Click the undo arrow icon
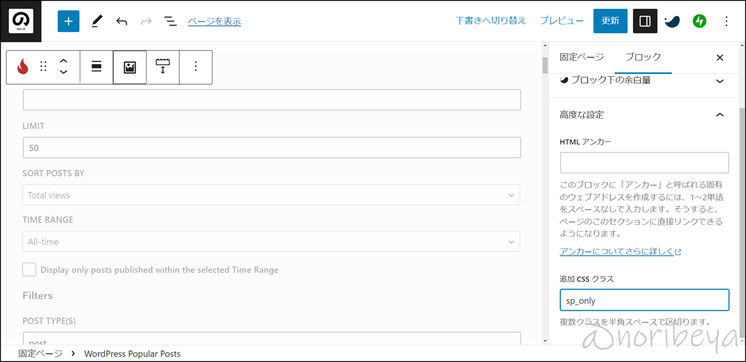Image resolution: width=746 pixels, height=362 pixels. (122, 21)
